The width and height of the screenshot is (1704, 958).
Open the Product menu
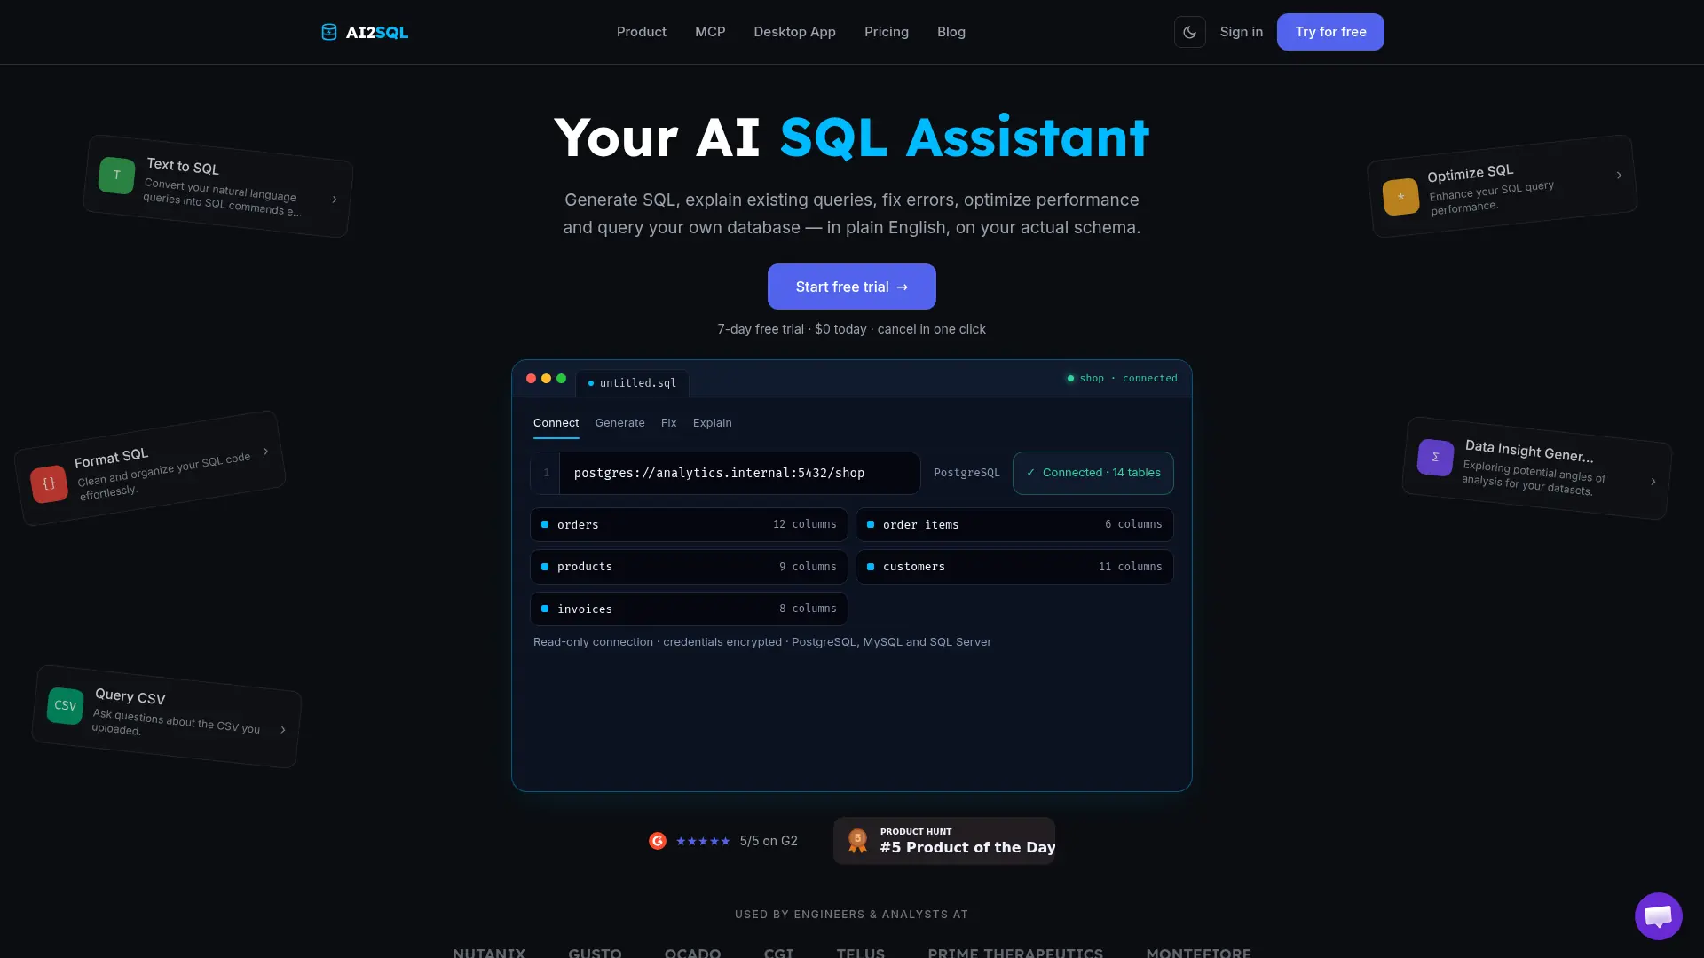(x=641, y=32)
